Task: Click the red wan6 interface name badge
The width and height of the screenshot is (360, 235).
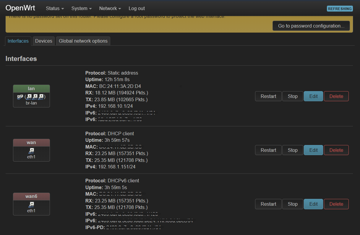Action: click(31, 196)
